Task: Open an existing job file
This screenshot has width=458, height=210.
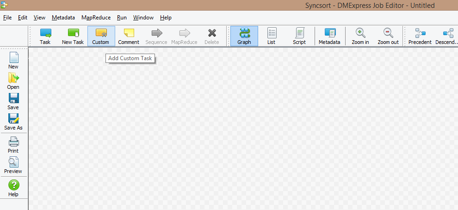Action: click(x=13, y=81)
